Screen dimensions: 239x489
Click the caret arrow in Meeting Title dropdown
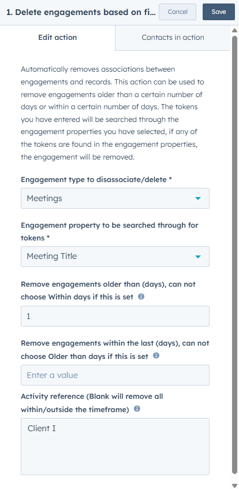197,257
